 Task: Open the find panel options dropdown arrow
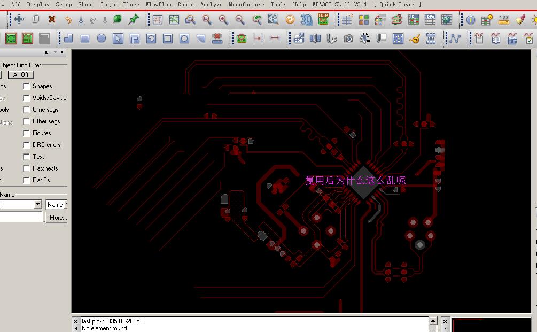(55, 52)
